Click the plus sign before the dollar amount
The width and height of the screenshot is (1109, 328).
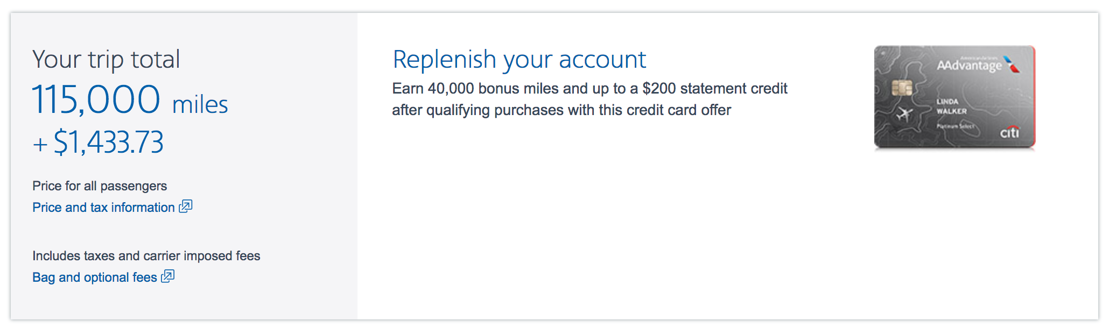(40, 145)
